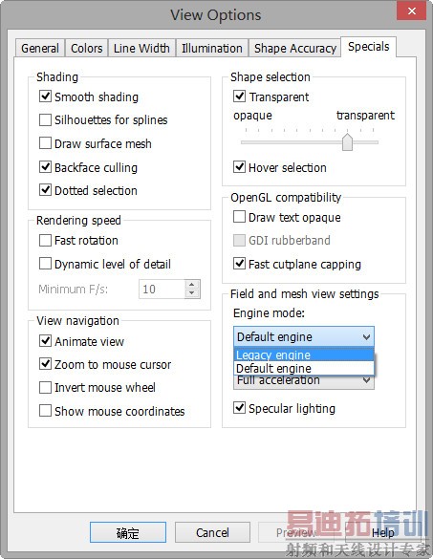The height and width of the screenshot is (559, 433).
Task: Click the Cancel button
Action: 212,532
